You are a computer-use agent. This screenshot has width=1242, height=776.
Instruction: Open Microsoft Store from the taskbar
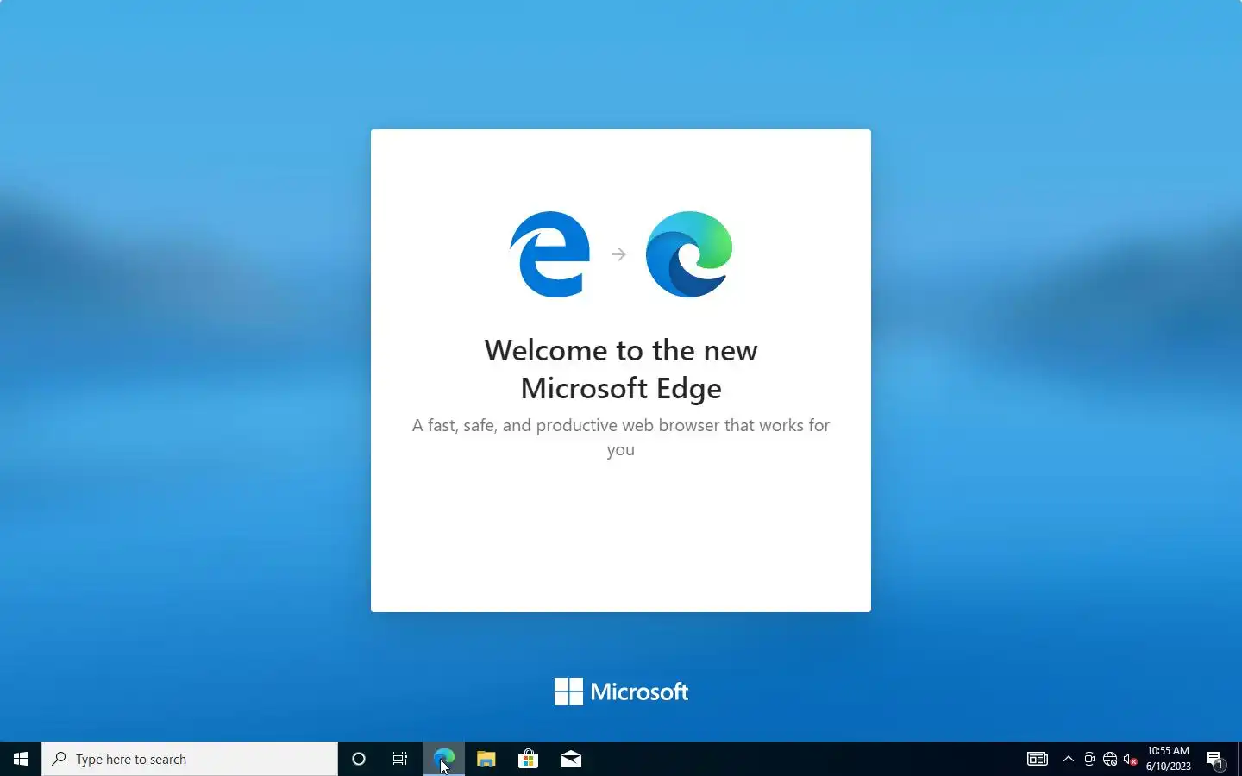528,759
